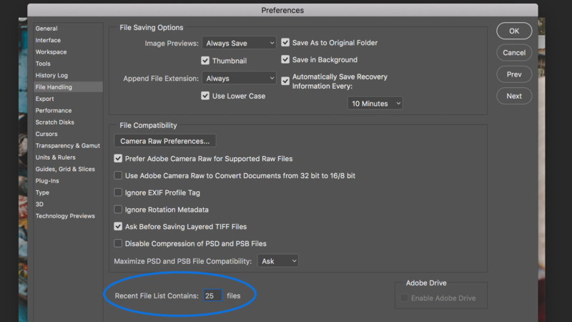Select the Performance preferences category
572x322 pixels.
click(x=54, y=110)
